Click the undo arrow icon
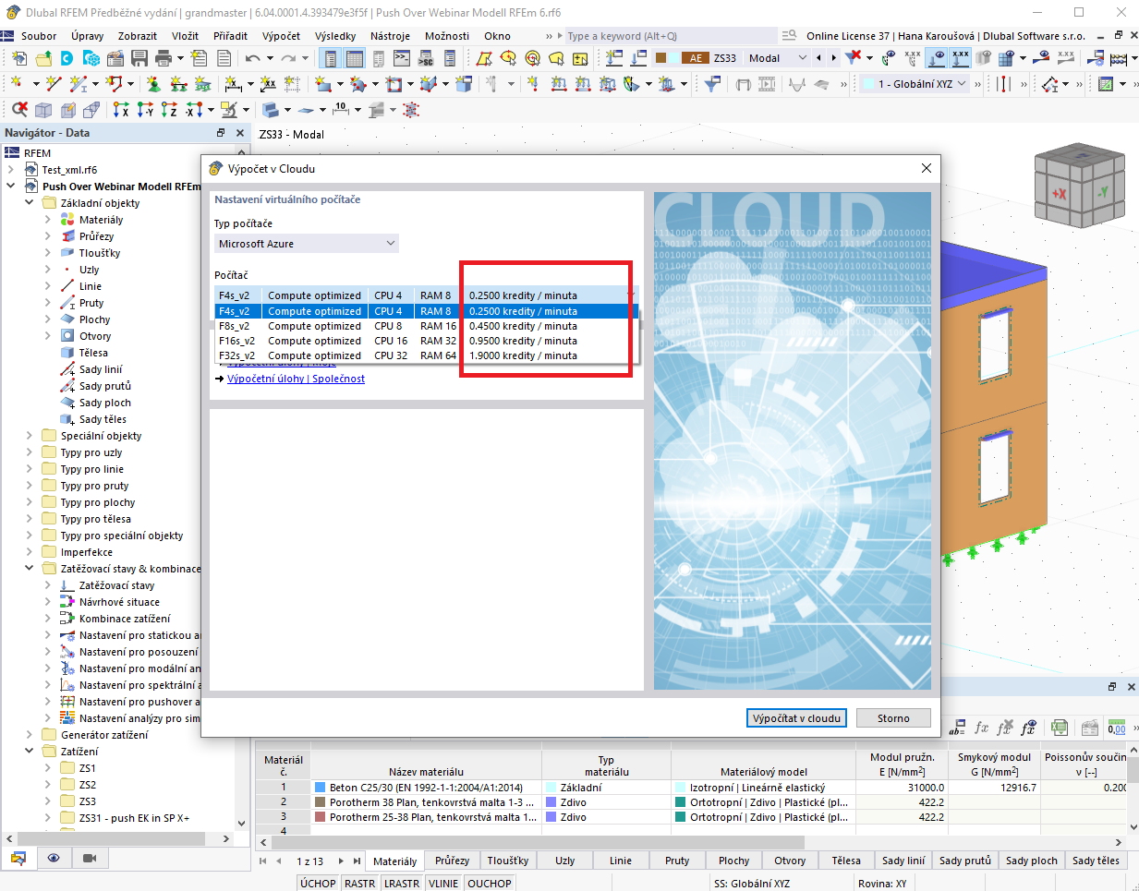 pyautogui.click(x=252, y=58)
